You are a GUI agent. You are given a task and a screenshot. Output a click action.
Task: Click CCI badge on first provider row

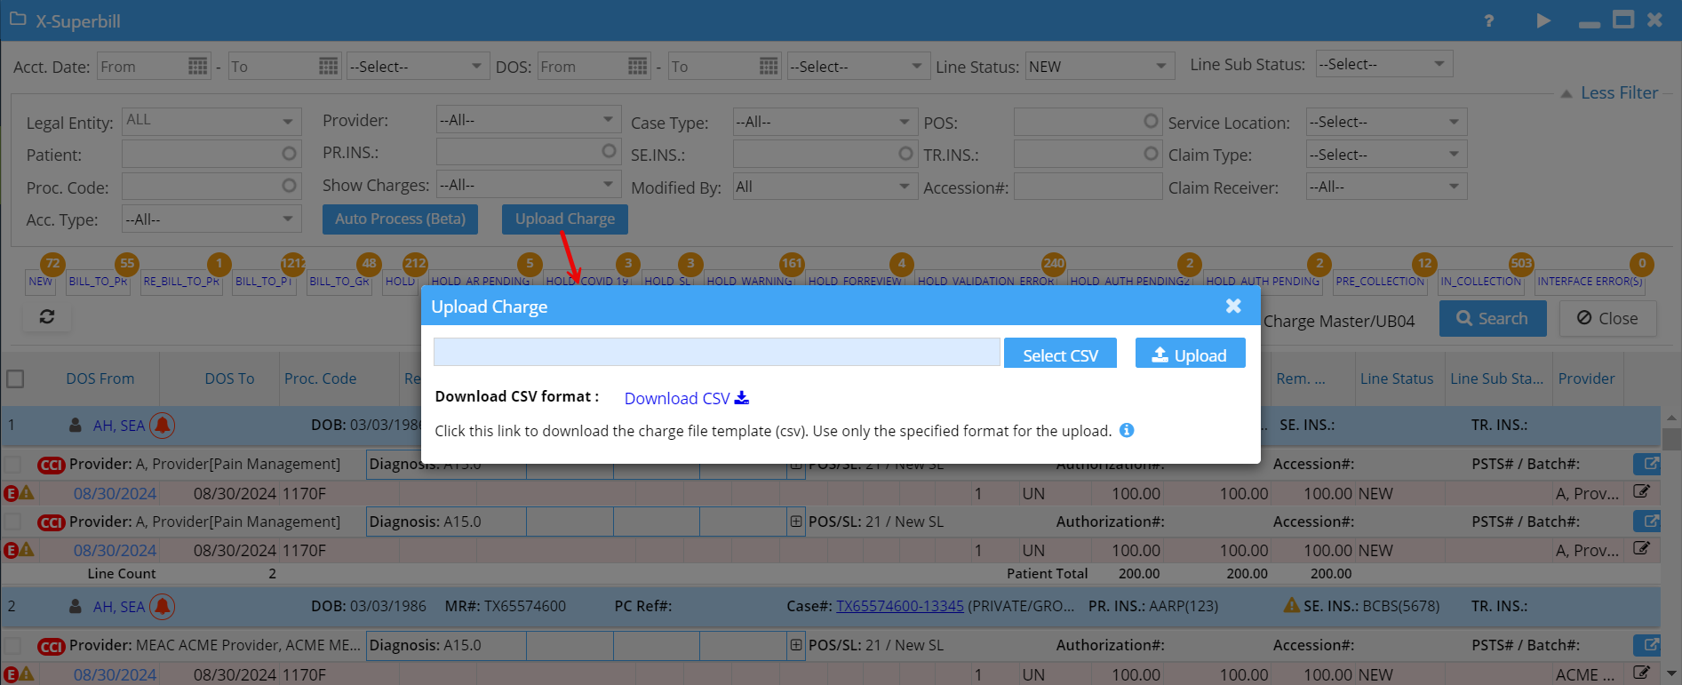(x=52, y=465)
